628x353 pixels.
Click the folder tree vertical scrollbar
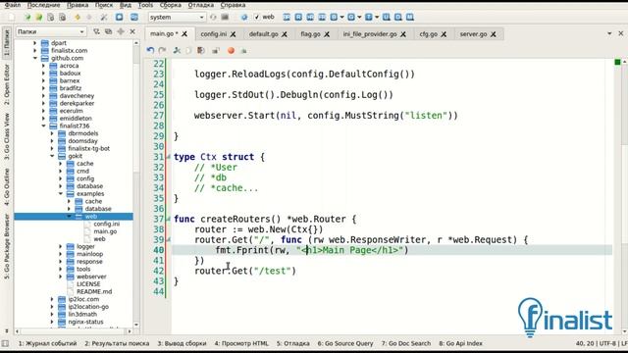point(136,183)
